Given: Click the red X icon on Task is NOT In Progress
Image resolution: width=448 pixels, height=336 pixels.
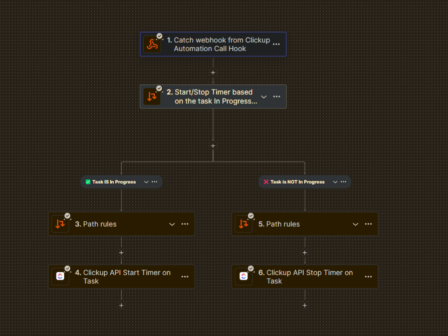Looking at the screenshot, I should tap(266, 182).
